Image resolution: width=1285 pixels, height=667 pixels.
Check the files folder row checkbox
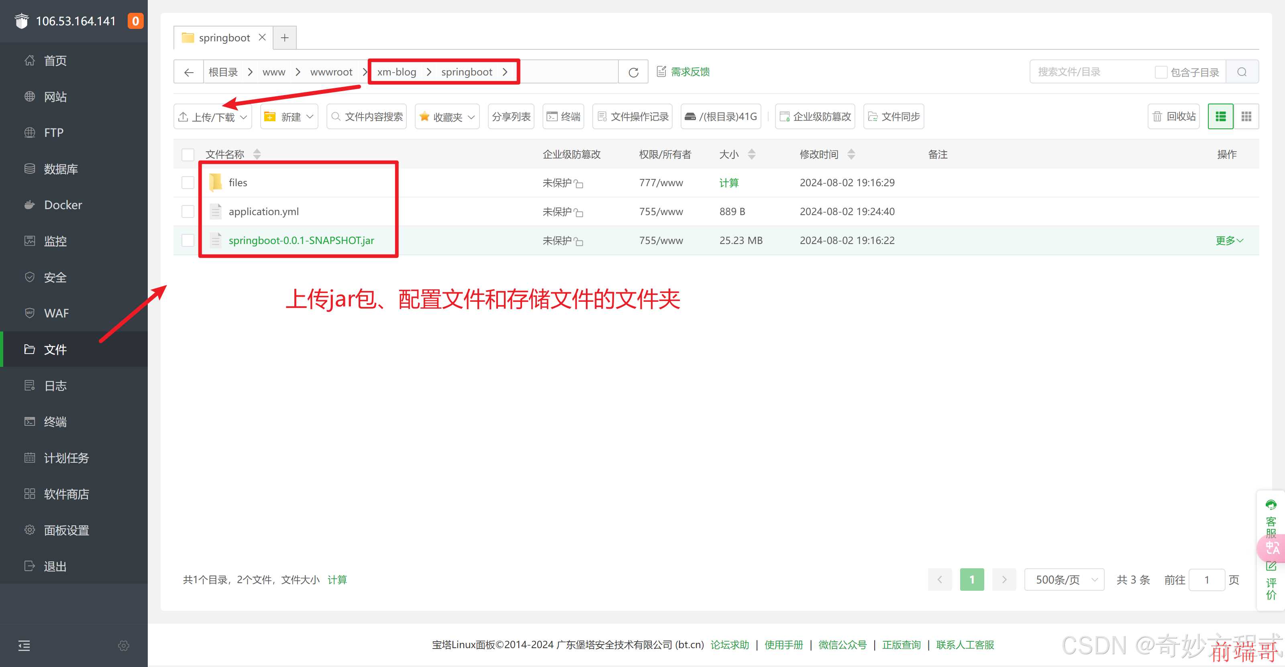[188, 183]
